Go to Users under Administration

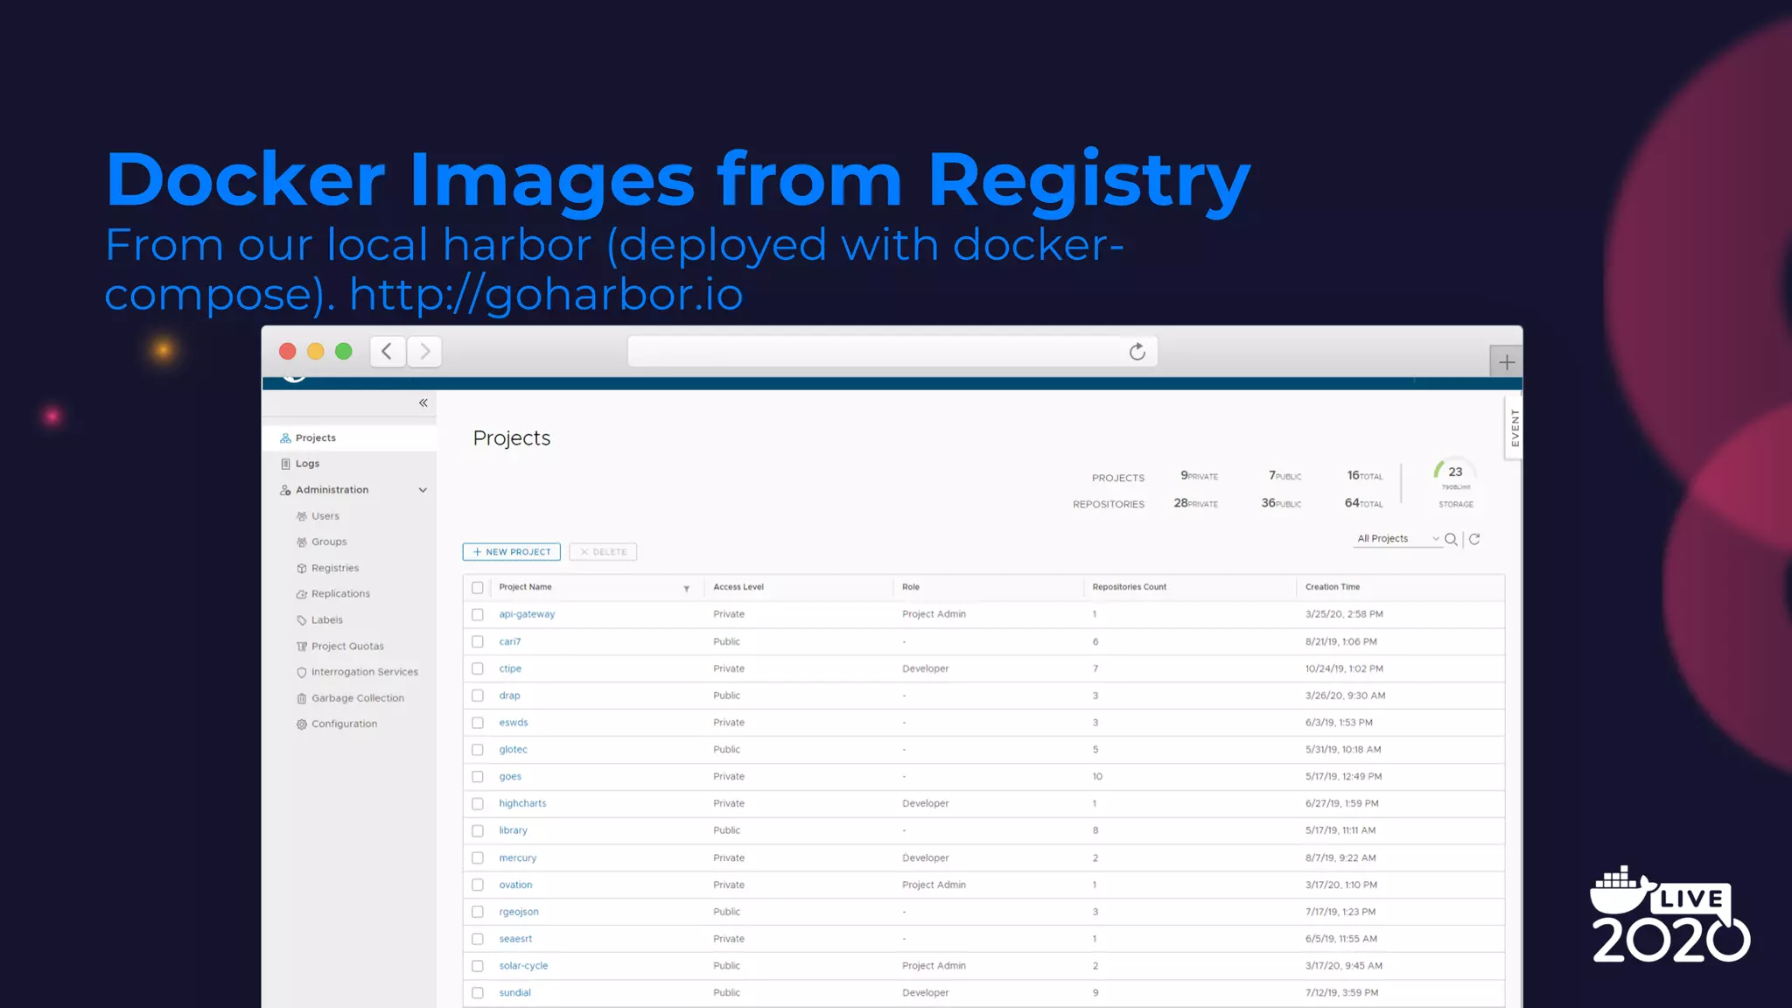(x=325, y=516)
